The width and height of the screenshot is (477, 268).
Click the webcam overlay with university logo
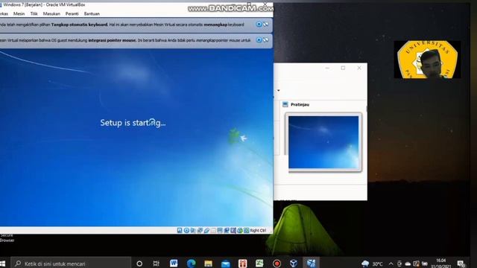pos(427,60)
